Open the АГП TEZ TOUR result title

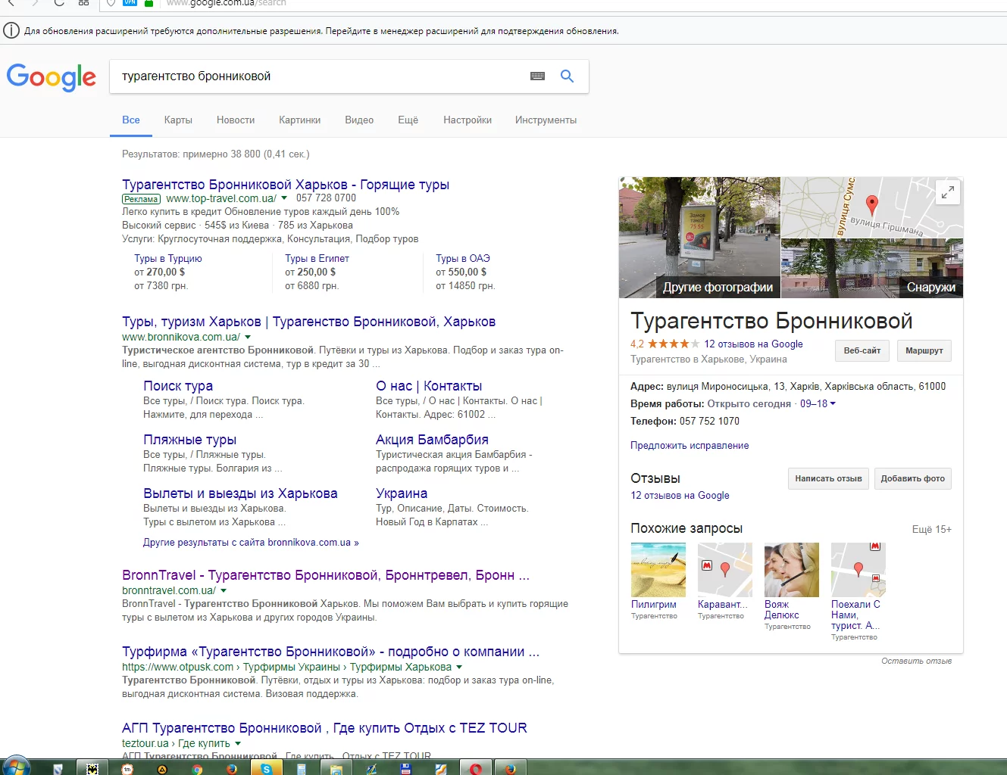(324, 728)
